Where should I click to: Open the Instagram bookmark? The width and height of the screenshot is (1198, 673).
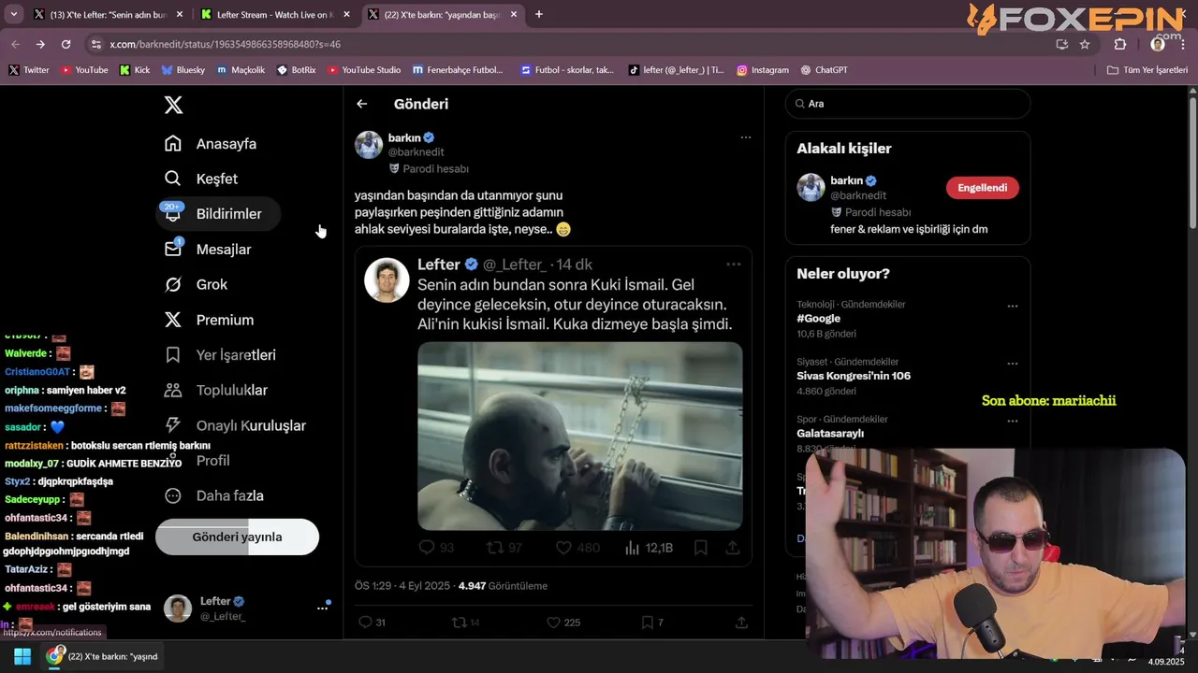coord(763,70)
